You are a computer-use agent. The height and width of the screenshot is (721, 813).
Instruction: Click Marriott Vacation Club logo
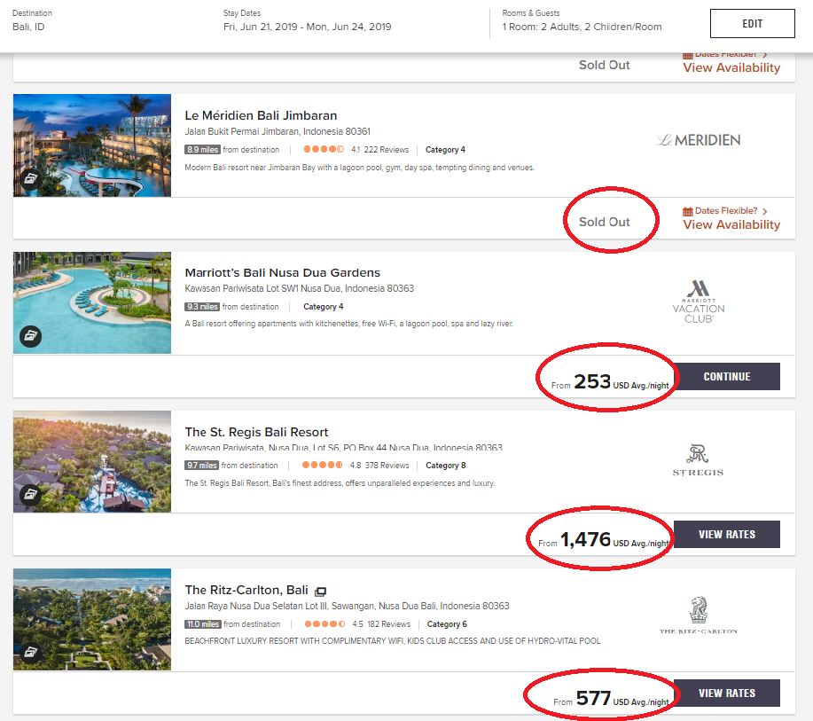699,302
